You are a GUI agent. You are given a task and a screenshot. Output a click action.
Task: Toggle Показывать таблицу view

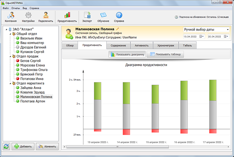[x=165, y=55]
